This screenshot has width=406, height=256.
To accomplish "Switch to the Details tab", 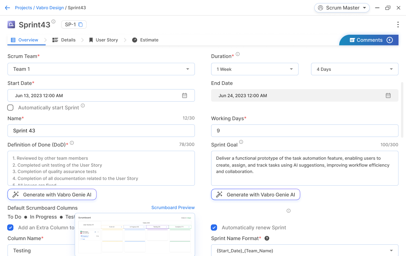I will (x=64, y=40).
